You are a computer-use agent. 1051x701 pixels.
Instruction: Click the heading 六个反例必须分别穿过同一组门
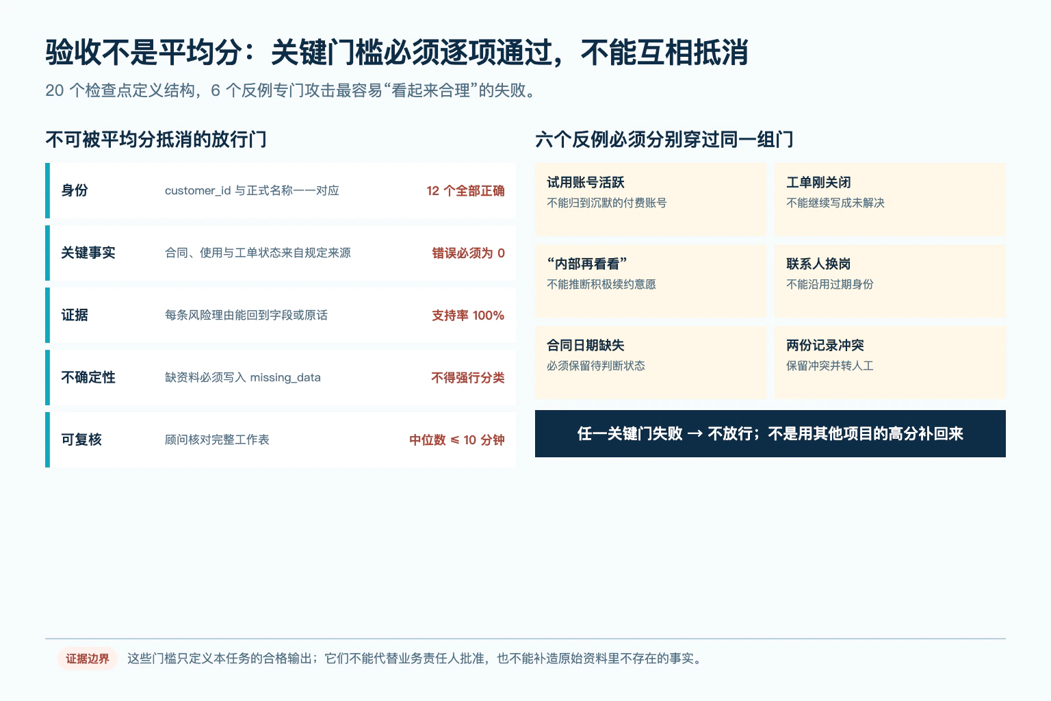664,140
